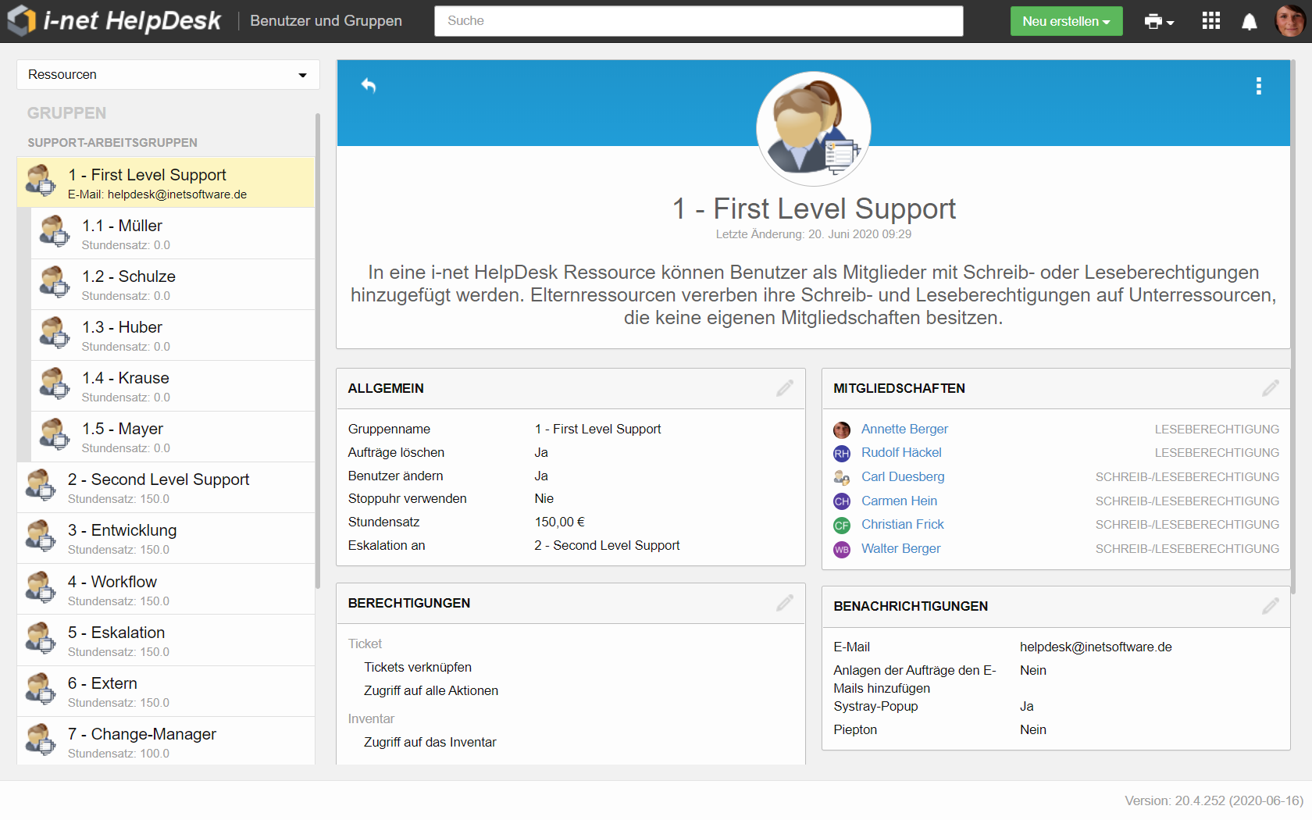Click in the Suche search field
This screenshot has height=820, width=1312.
click(x=698, y=21)
